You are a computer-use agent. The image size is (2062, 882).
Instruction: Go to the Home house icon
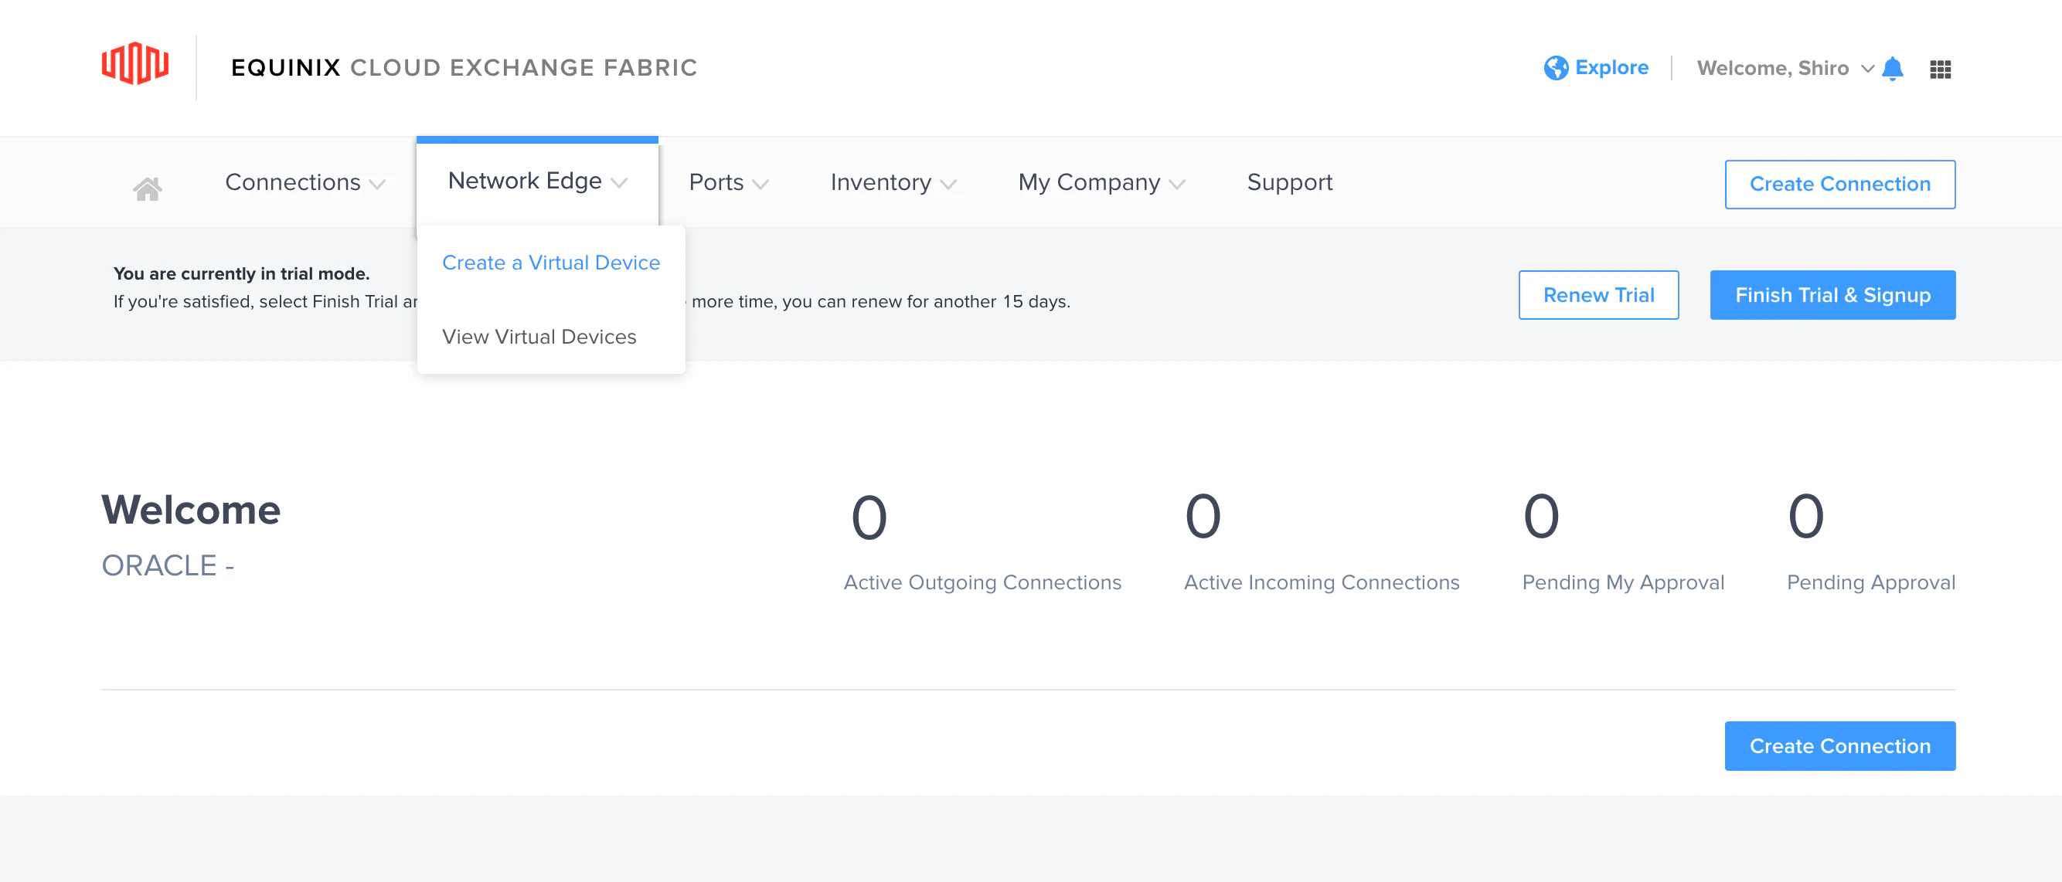(148, 188)
